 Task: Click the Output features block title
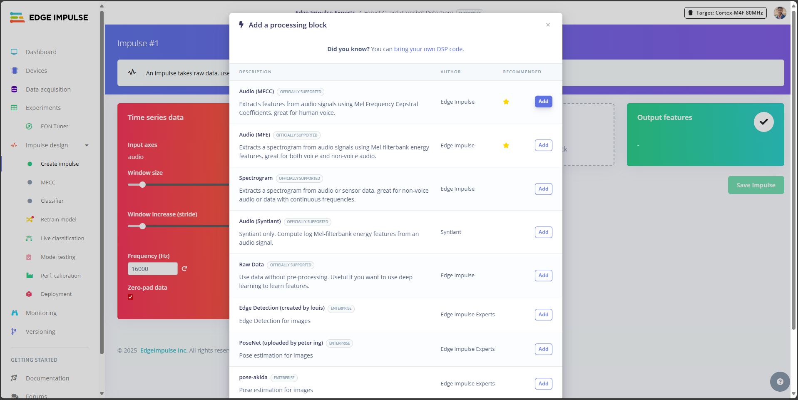point(665,117)
